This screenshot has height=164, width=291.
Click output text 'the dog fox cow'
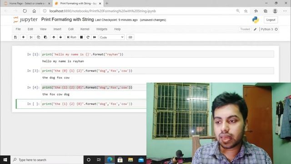coord(56,78)
